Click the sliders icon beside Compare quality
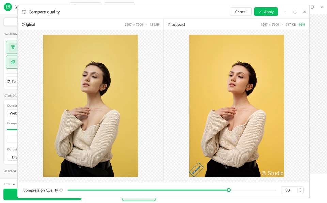The height and width of the screenshot is (203, 327). coord(24,12)
